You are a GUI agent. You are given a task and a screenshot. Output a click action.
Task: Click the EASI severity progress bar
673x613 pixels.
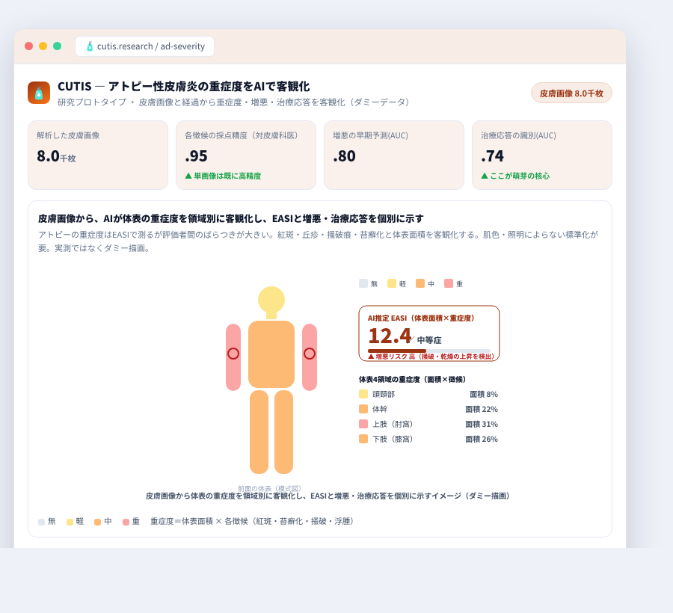(428, 351)
